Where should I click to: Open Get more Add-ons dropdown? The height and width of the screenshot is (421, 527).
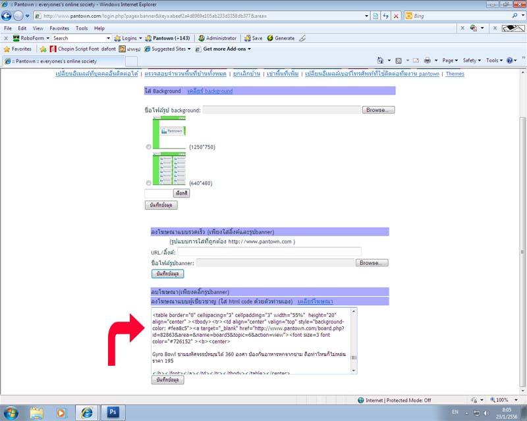[x=223, y=49]
